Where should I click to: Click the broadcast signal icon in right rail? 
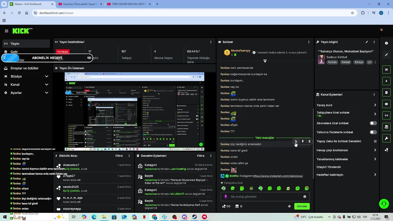[x=386, y=115]
